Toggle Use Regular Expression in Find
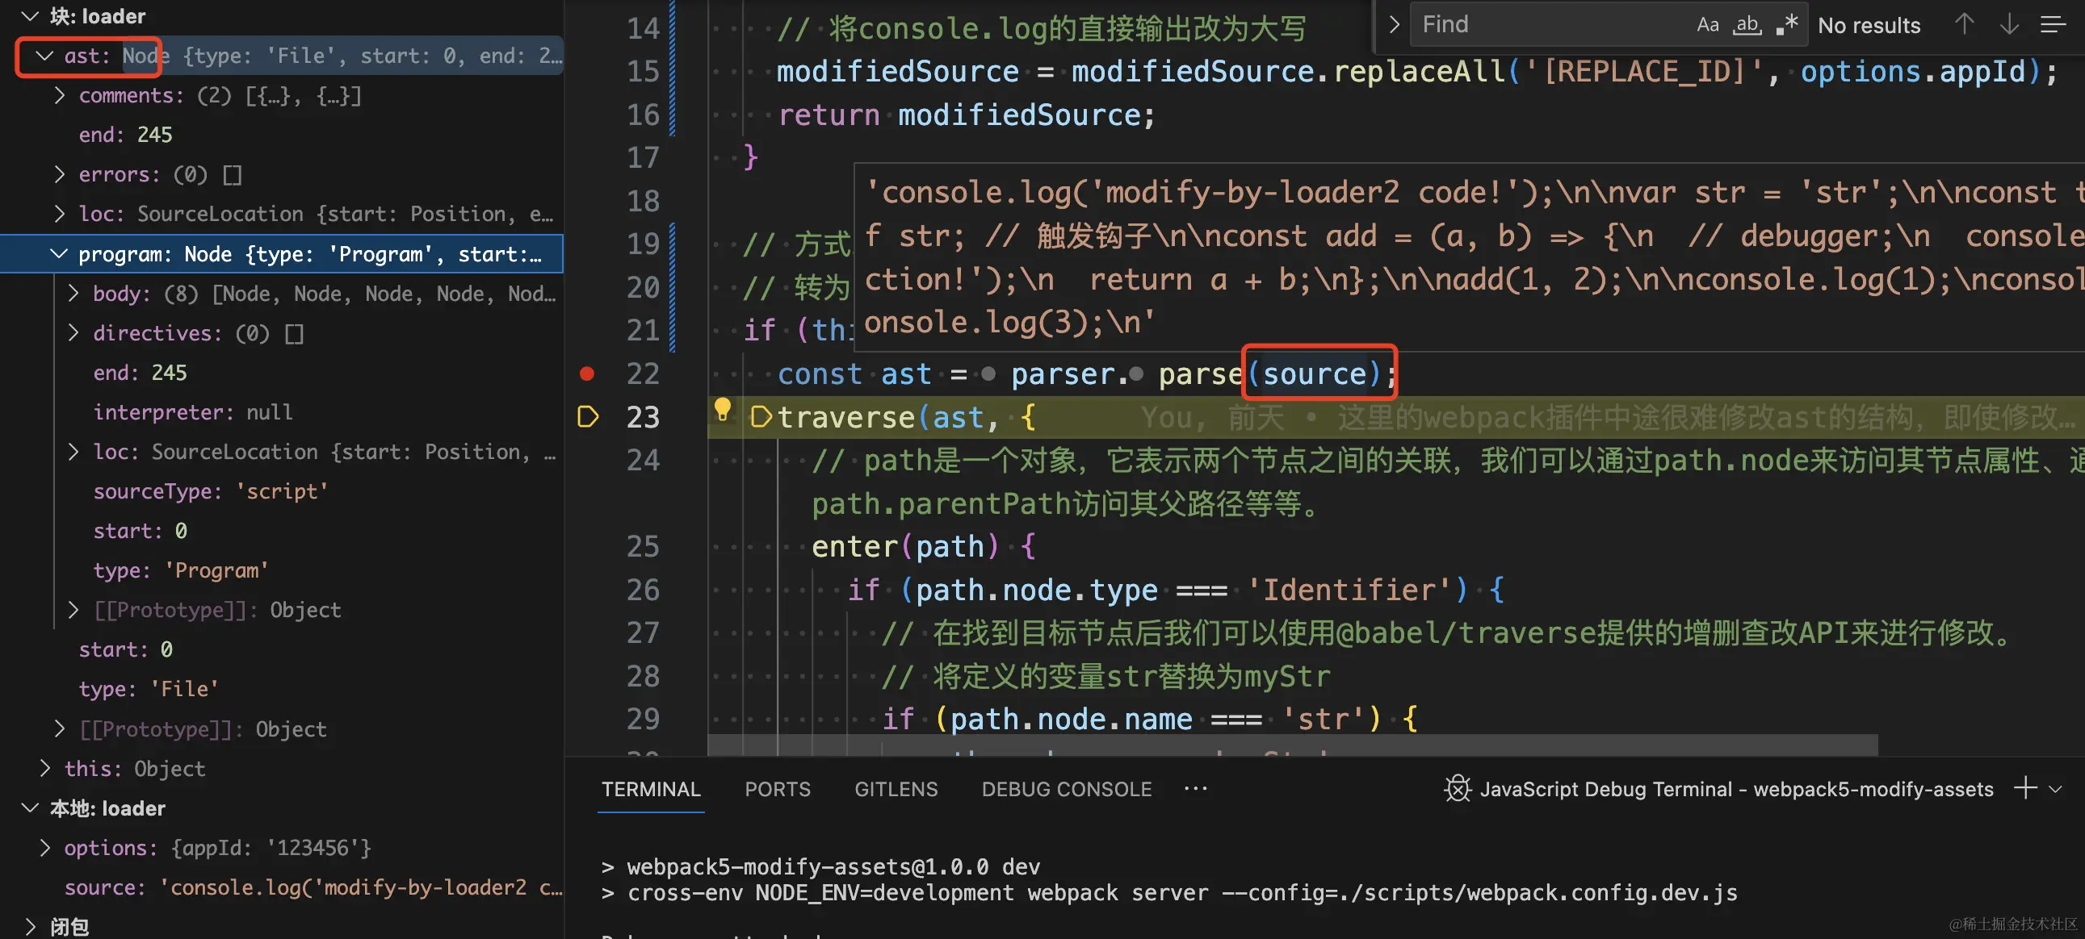 pos(1787,25)
